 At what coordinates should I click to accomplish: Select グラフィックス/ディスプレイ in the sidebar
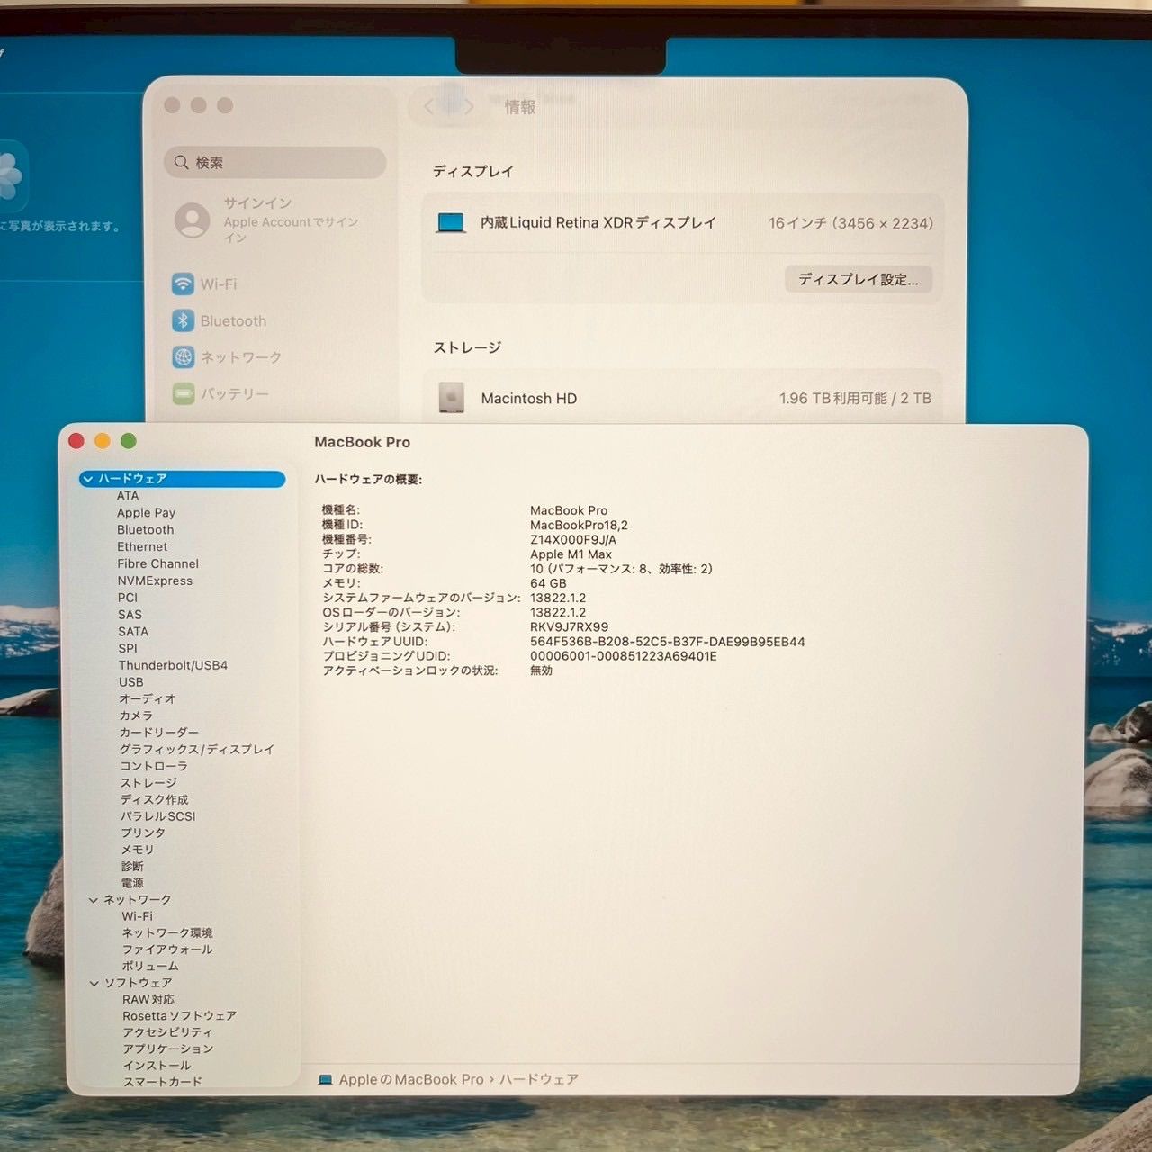196,749
